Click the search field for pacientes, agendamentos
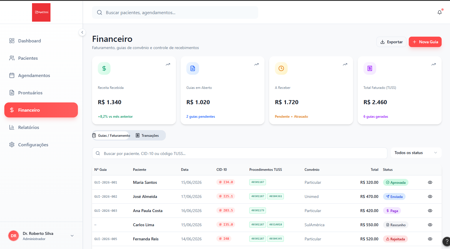Screen dimensions: 450x249 [x=175, y=12]
